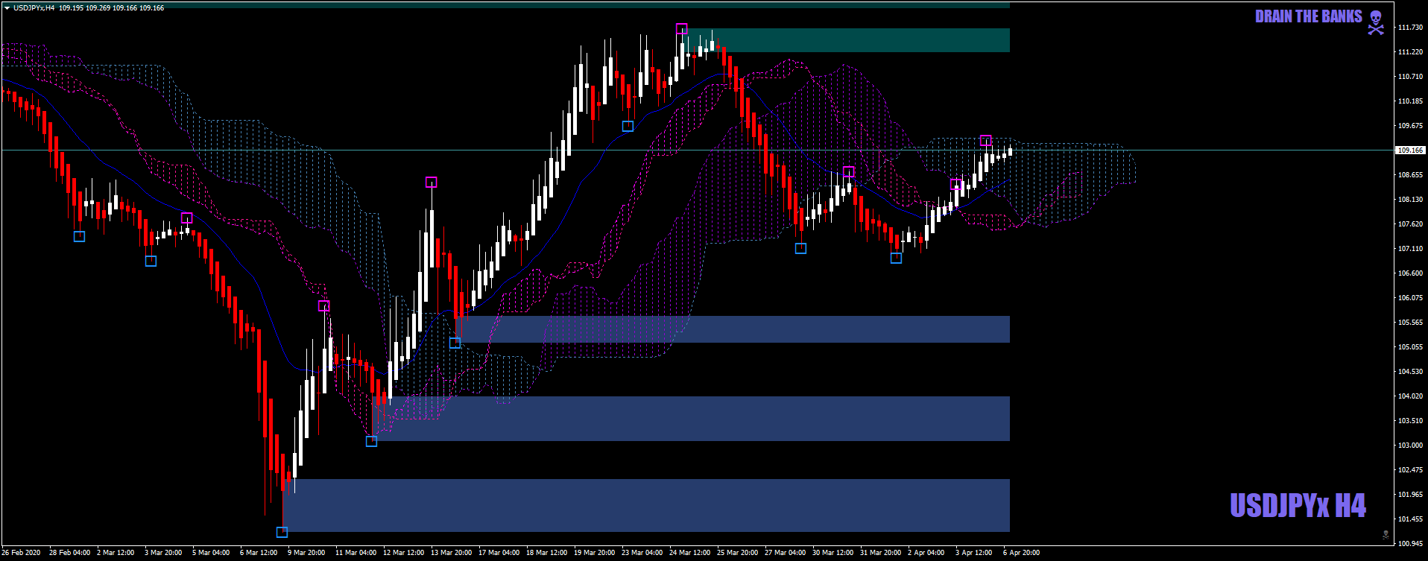The height and width of the screenshot is (561, 1428).
Task: Click the 17 Mar 04:00 time axis label
Action: 499,553
